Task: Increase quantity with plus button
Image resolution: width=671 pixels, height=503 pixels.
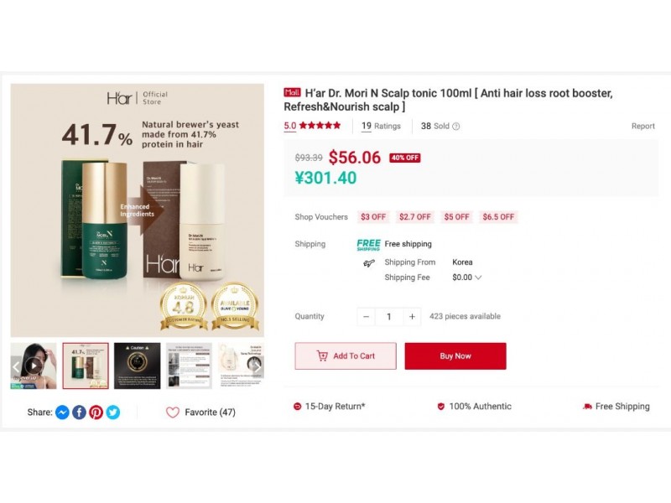Action: click(x=412, y=317)
